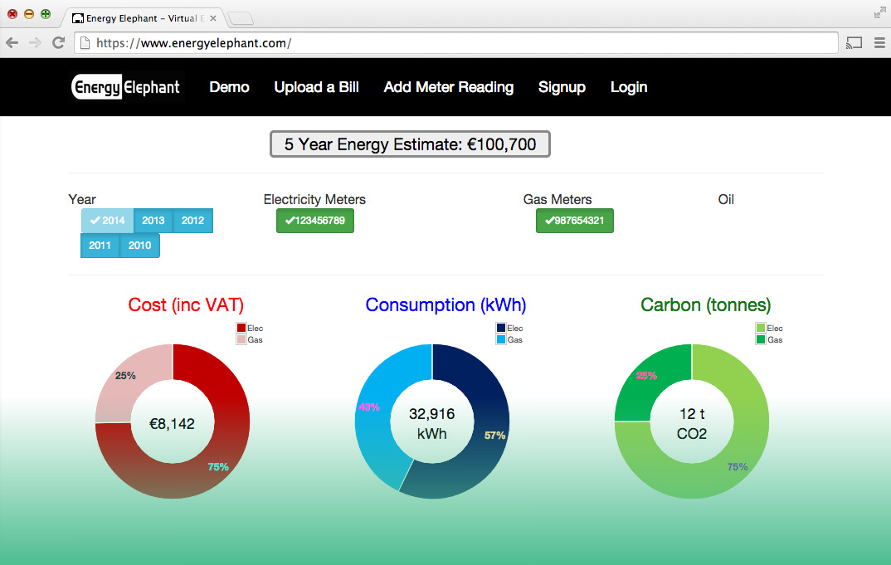The image size is (891, 565).
Task: Toggle the 2014 year filter
Action: pyautogui.click(x=107, y=221)
